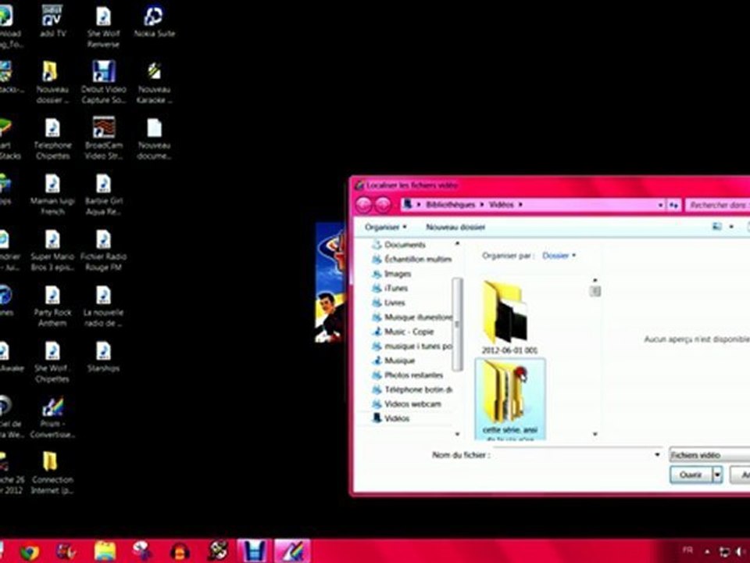Open the Ouvrir button's split dropdown arrow
750x563 pixels.
pyautogui.click(x=717, y=475)
